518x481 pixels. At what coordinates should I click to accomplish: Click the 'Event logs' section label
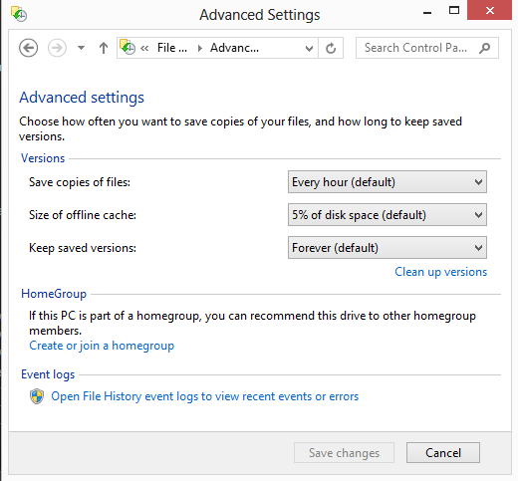pos(48,374)
